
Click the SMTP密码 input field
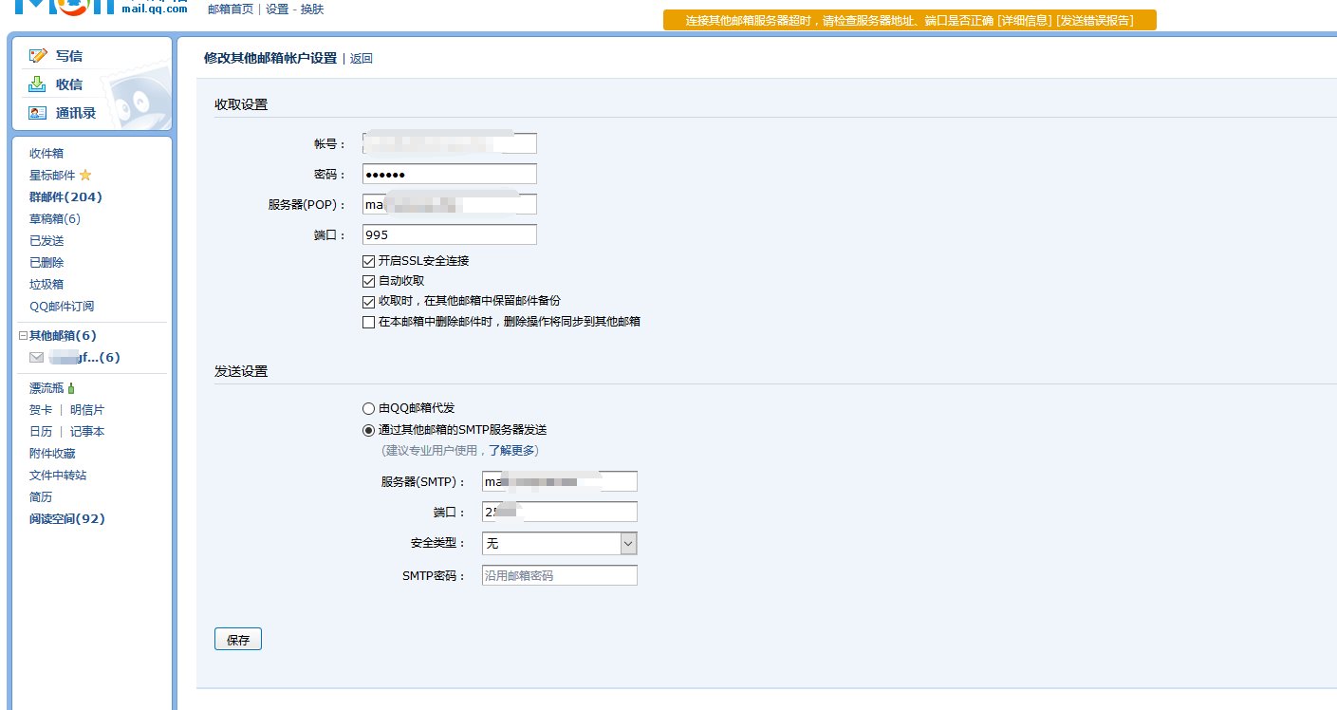click(558, 574)
